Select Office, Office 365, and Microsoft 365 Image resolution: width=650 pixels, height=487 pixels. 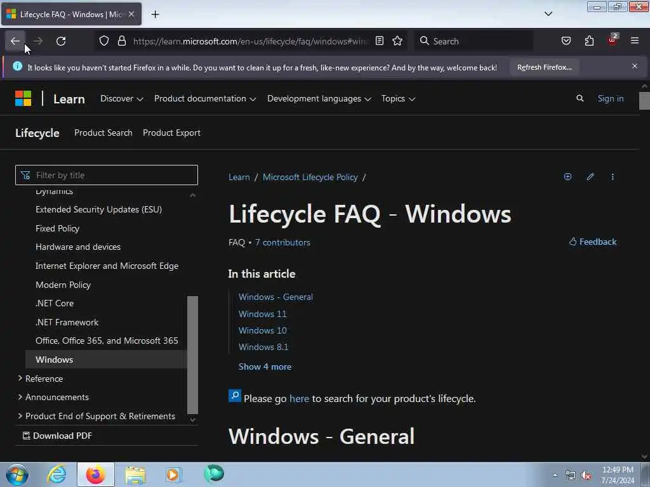click(x=107, y=341)
